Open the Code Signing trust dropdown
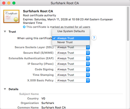 (x=72, y=69)
